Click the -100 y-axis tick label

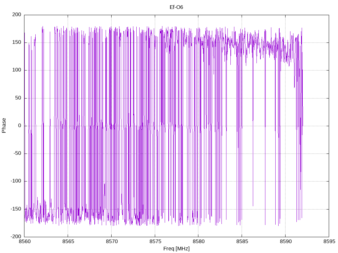click(x=16, y=181)
